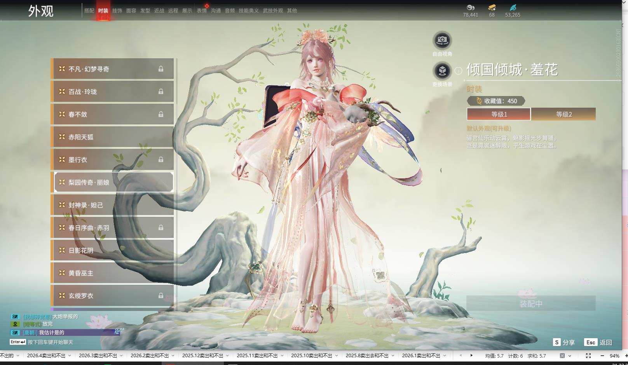Click the Enter key chat hint icon
The width and height of the screenshot is (628, 365).
tap(18, 342)
